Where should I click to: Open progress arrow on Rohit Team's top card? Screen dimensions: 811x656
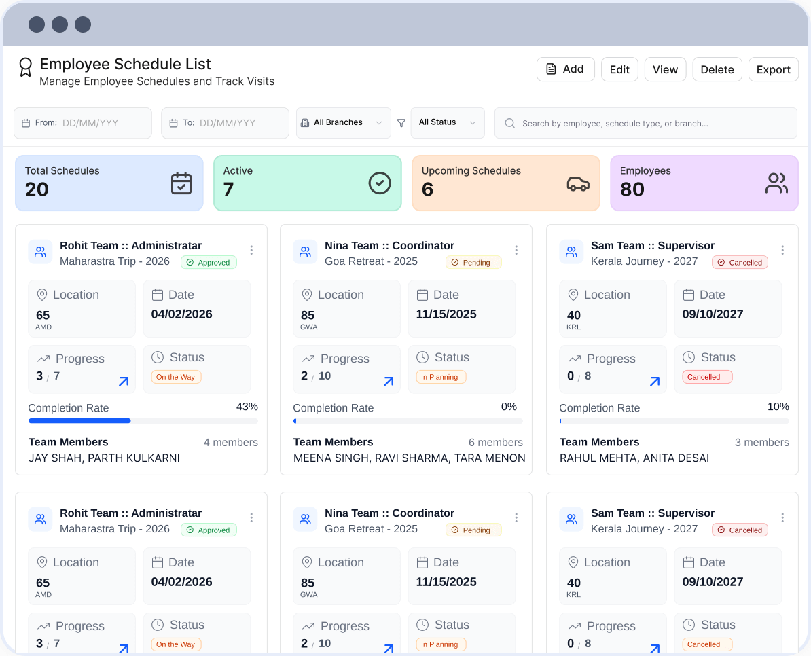(x=124, y=382)
